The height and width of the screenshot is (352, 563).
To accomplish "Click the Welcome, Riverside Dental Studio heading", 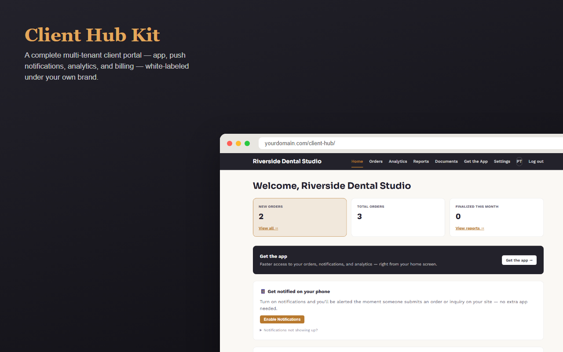I will click(332, 186).
